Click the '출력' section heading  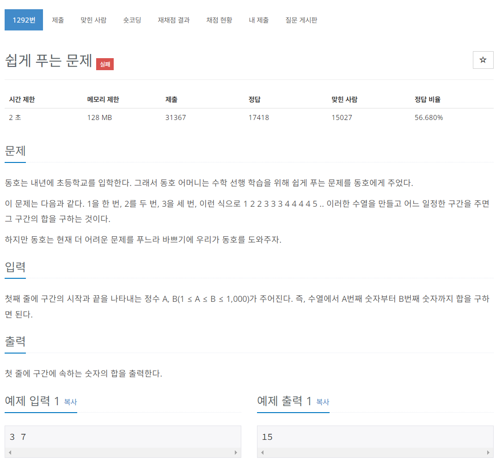point(15,342)
